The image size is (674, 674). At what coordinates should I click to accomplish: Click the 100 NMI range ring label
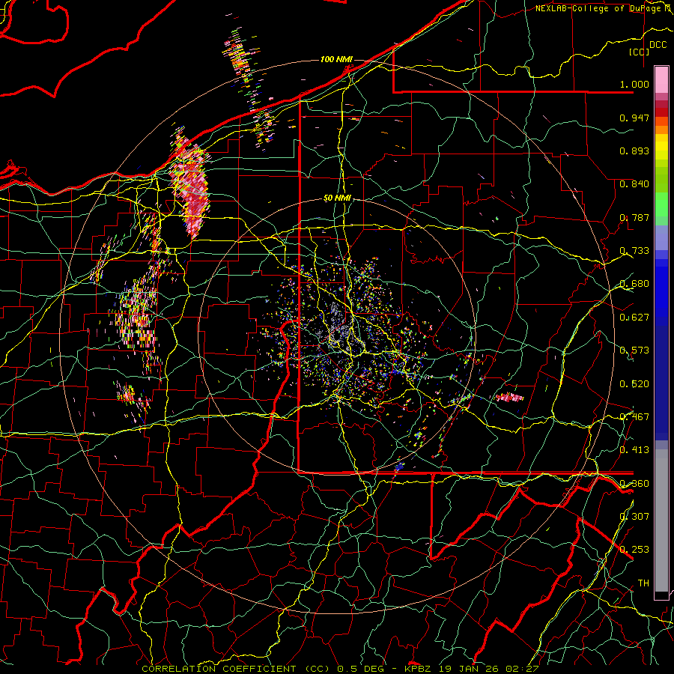click(336, 59)
